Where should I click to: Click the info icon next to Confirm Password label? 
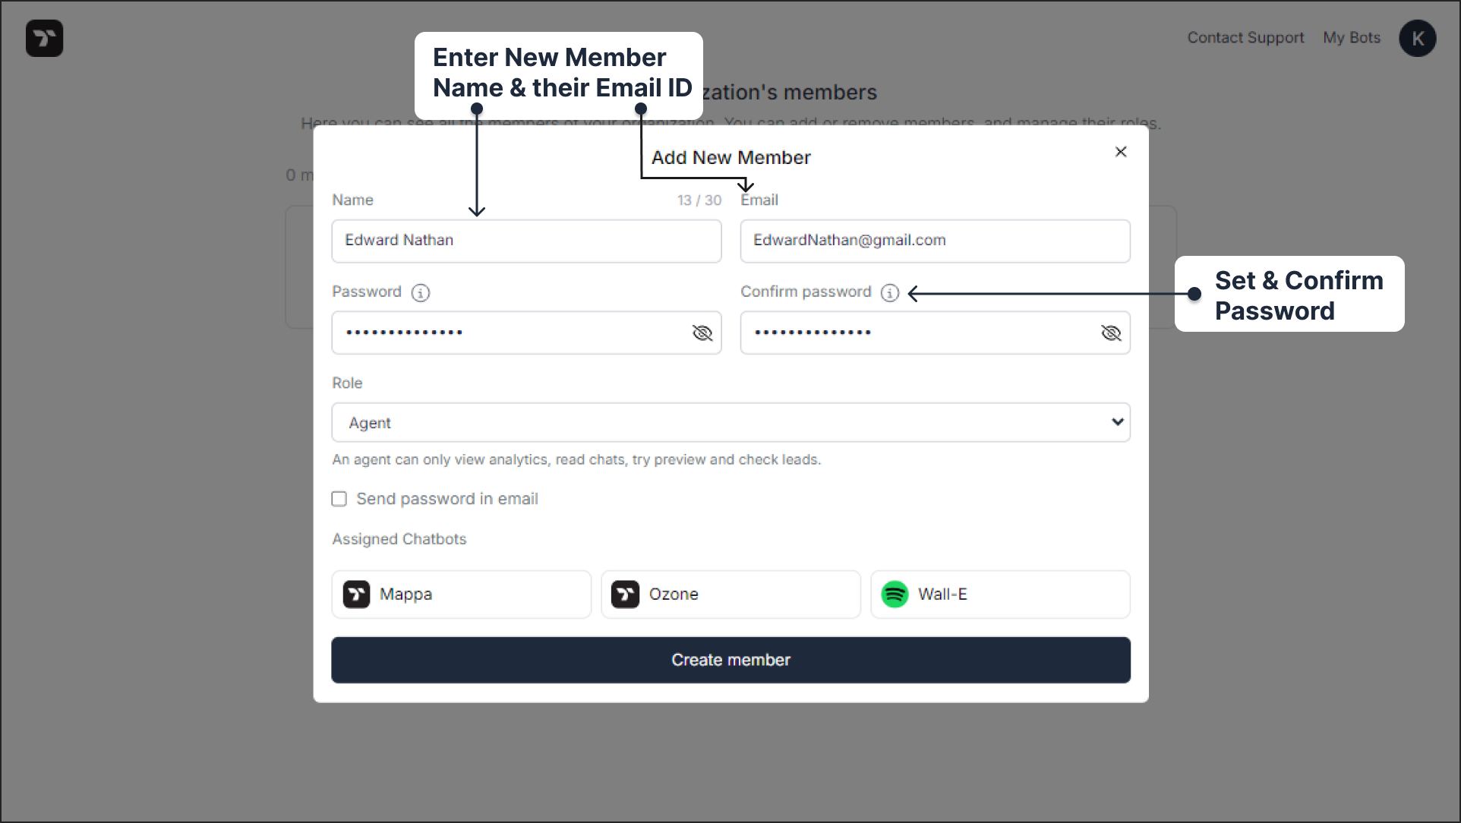888,292
